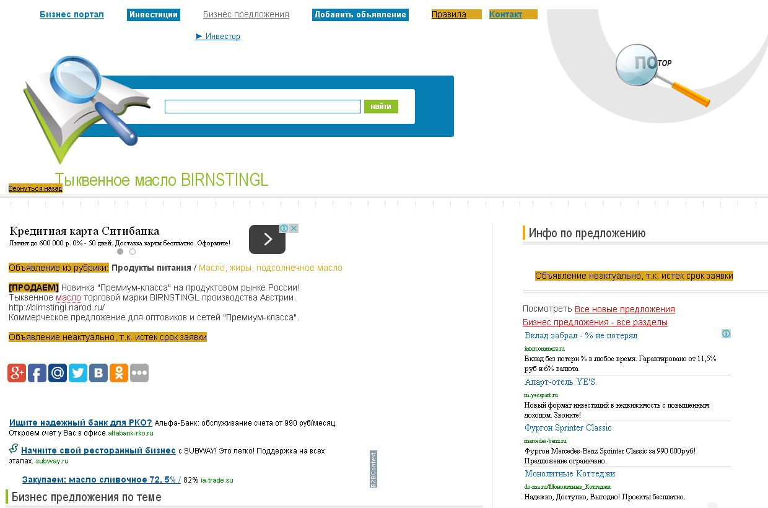Image resolution: width=768 pixels, height=508 pixels.
Task: Open Вклад забрал - % не потерял ad
Action: (581, 335)
